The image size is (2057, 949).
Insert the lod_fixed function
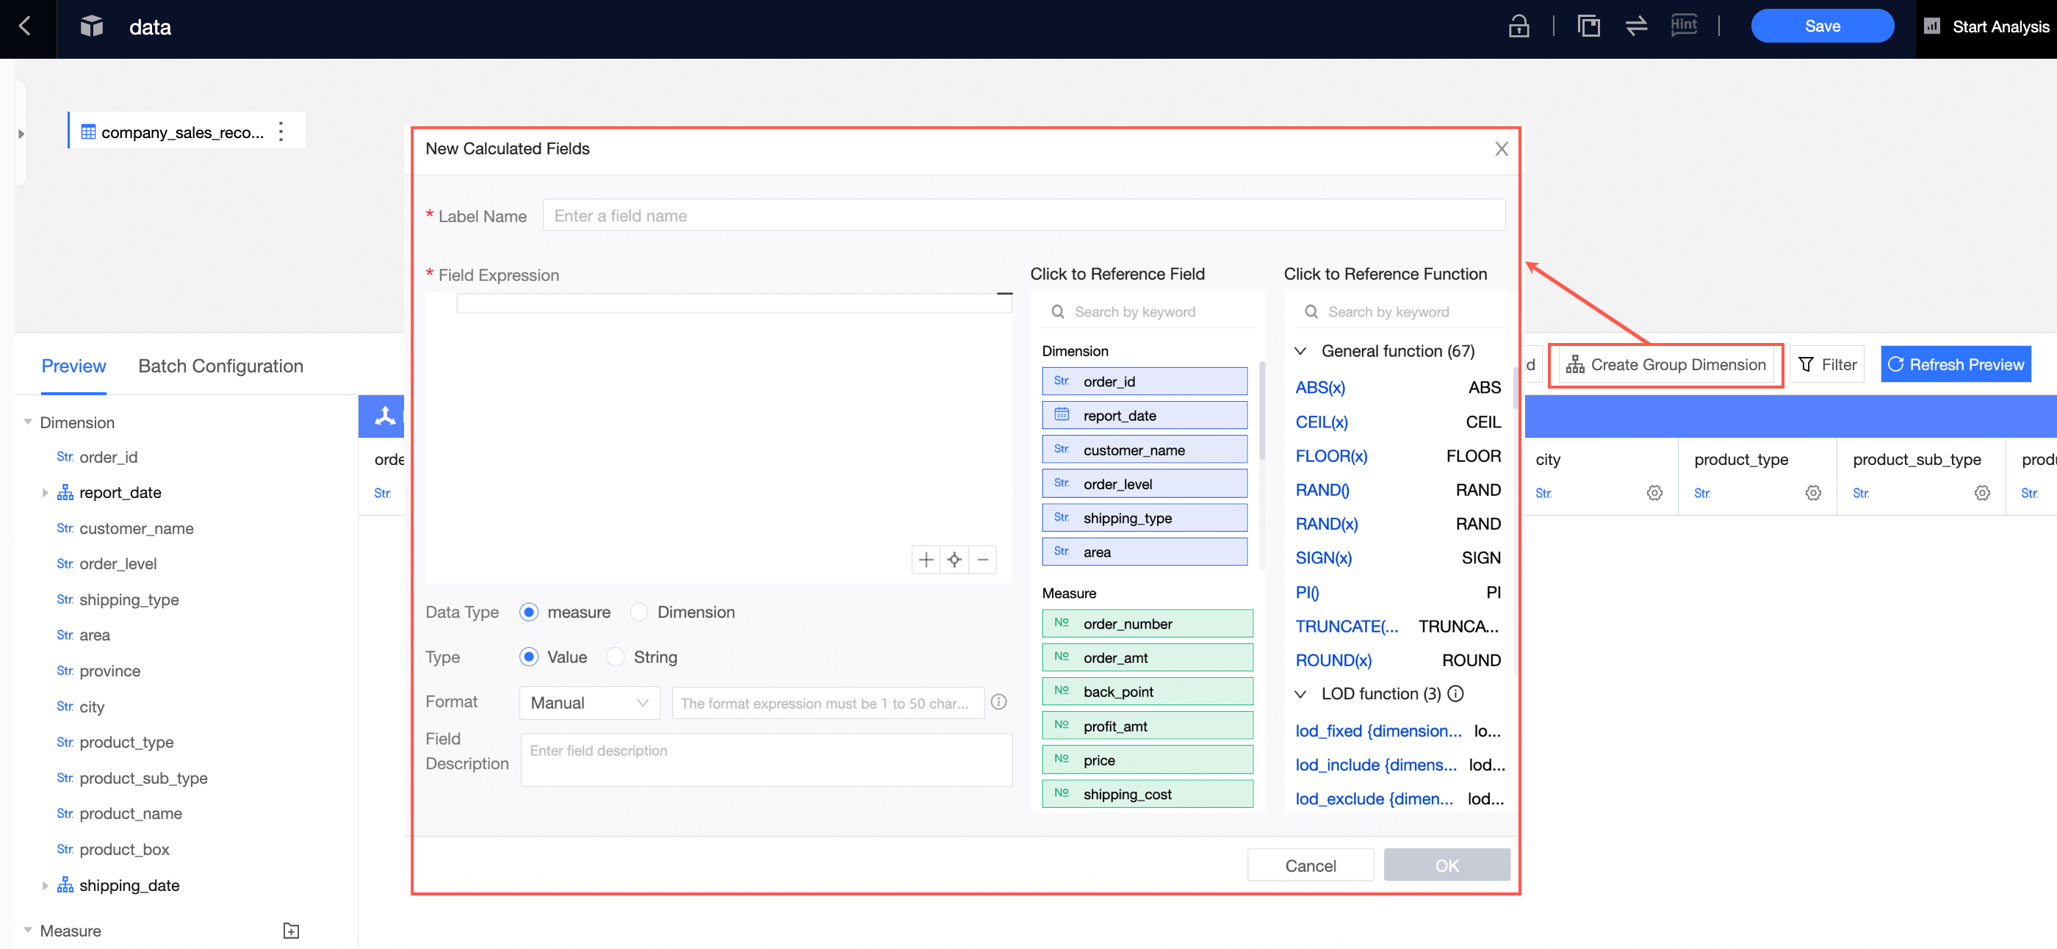pos(1378,731)
